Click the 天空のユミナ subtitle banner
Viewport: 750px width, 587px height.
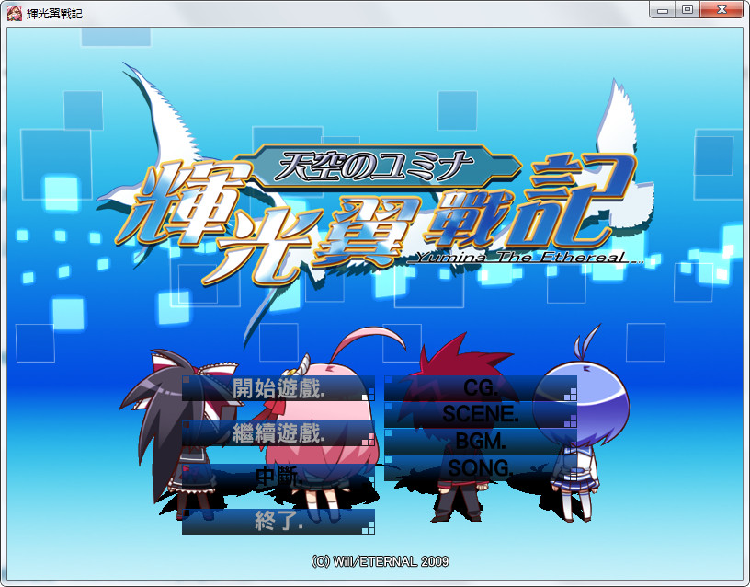(x=377, y=166)
